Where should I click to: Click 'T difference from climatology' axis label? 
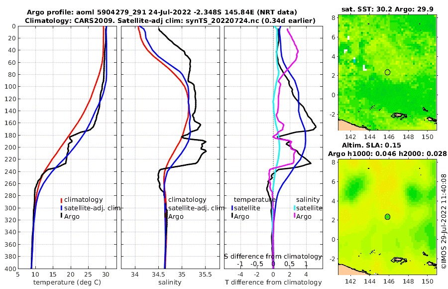coord(273,283)
